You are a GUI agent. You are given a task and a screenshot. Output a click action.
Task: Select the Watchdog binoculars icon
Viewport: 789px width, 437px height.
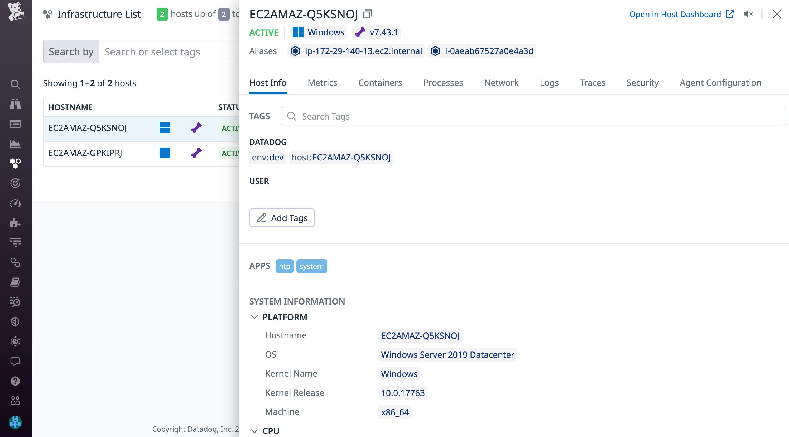[16, 104]
